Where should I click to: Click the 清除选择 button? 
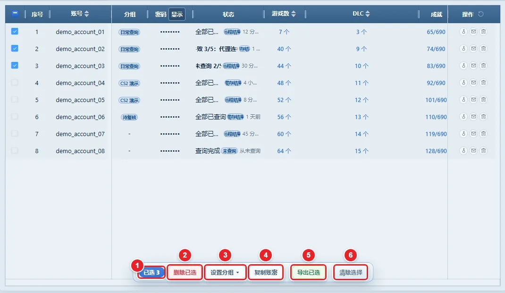click(351, 272)
